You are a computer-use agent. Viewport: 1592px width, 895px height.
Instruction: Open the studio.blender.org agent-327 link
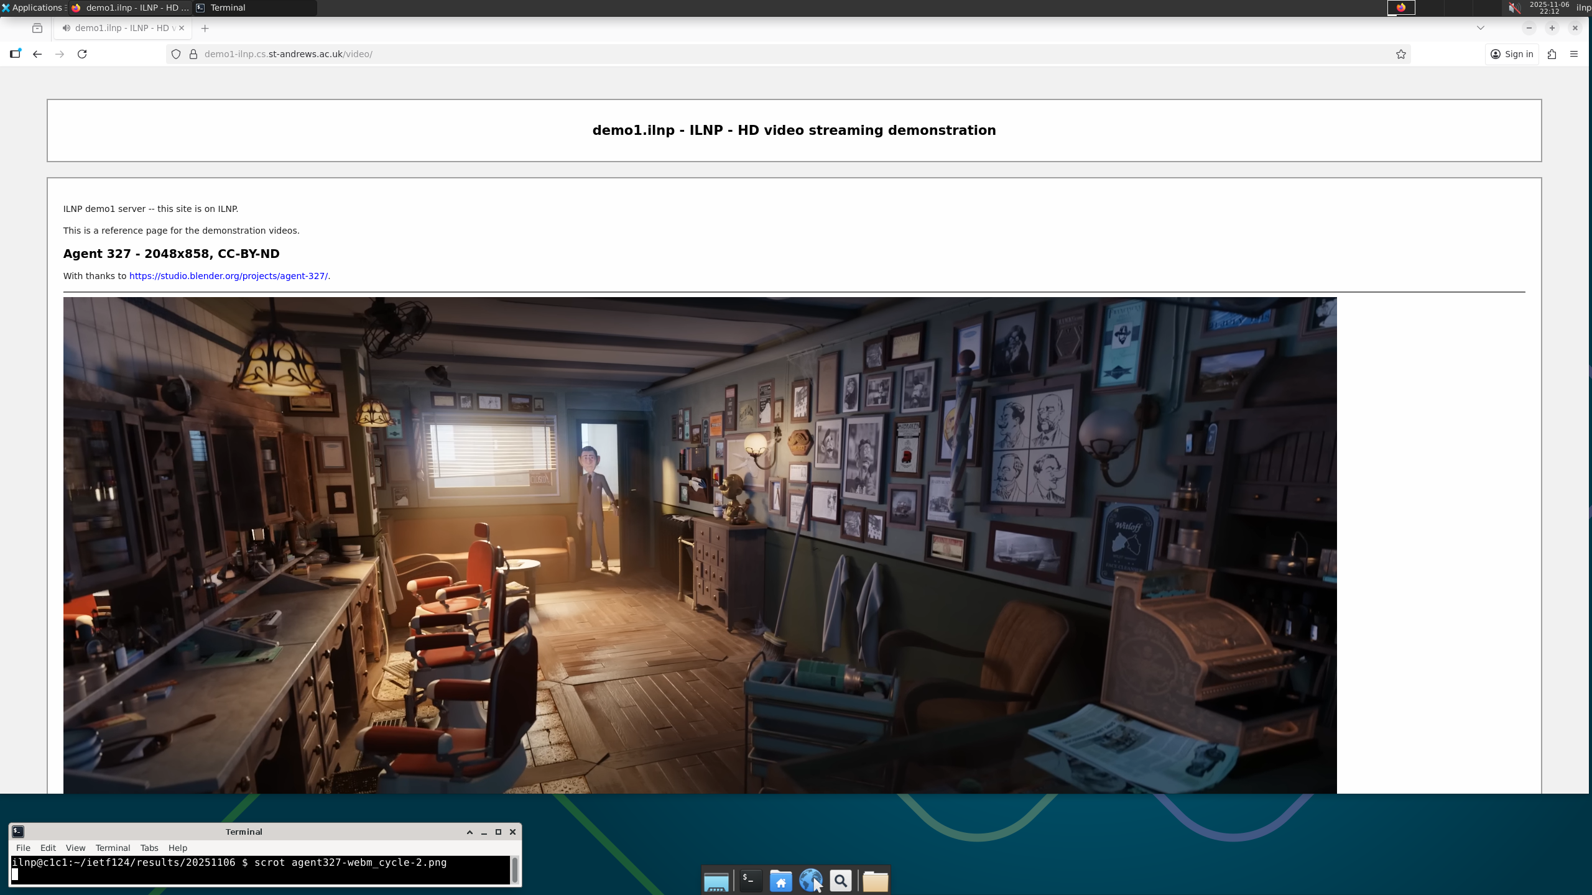pyautogui.click(x=228, y=276)
